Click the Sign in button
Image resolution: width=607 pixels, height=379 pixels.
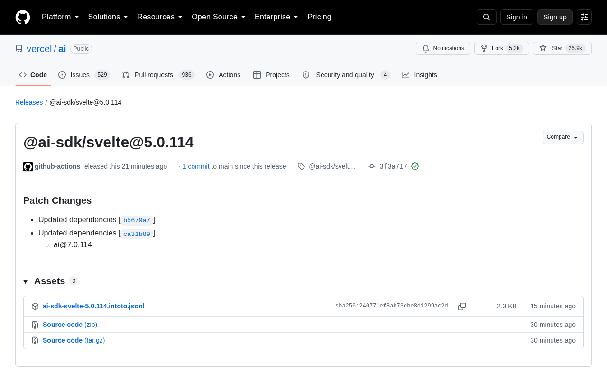[517, 17]
